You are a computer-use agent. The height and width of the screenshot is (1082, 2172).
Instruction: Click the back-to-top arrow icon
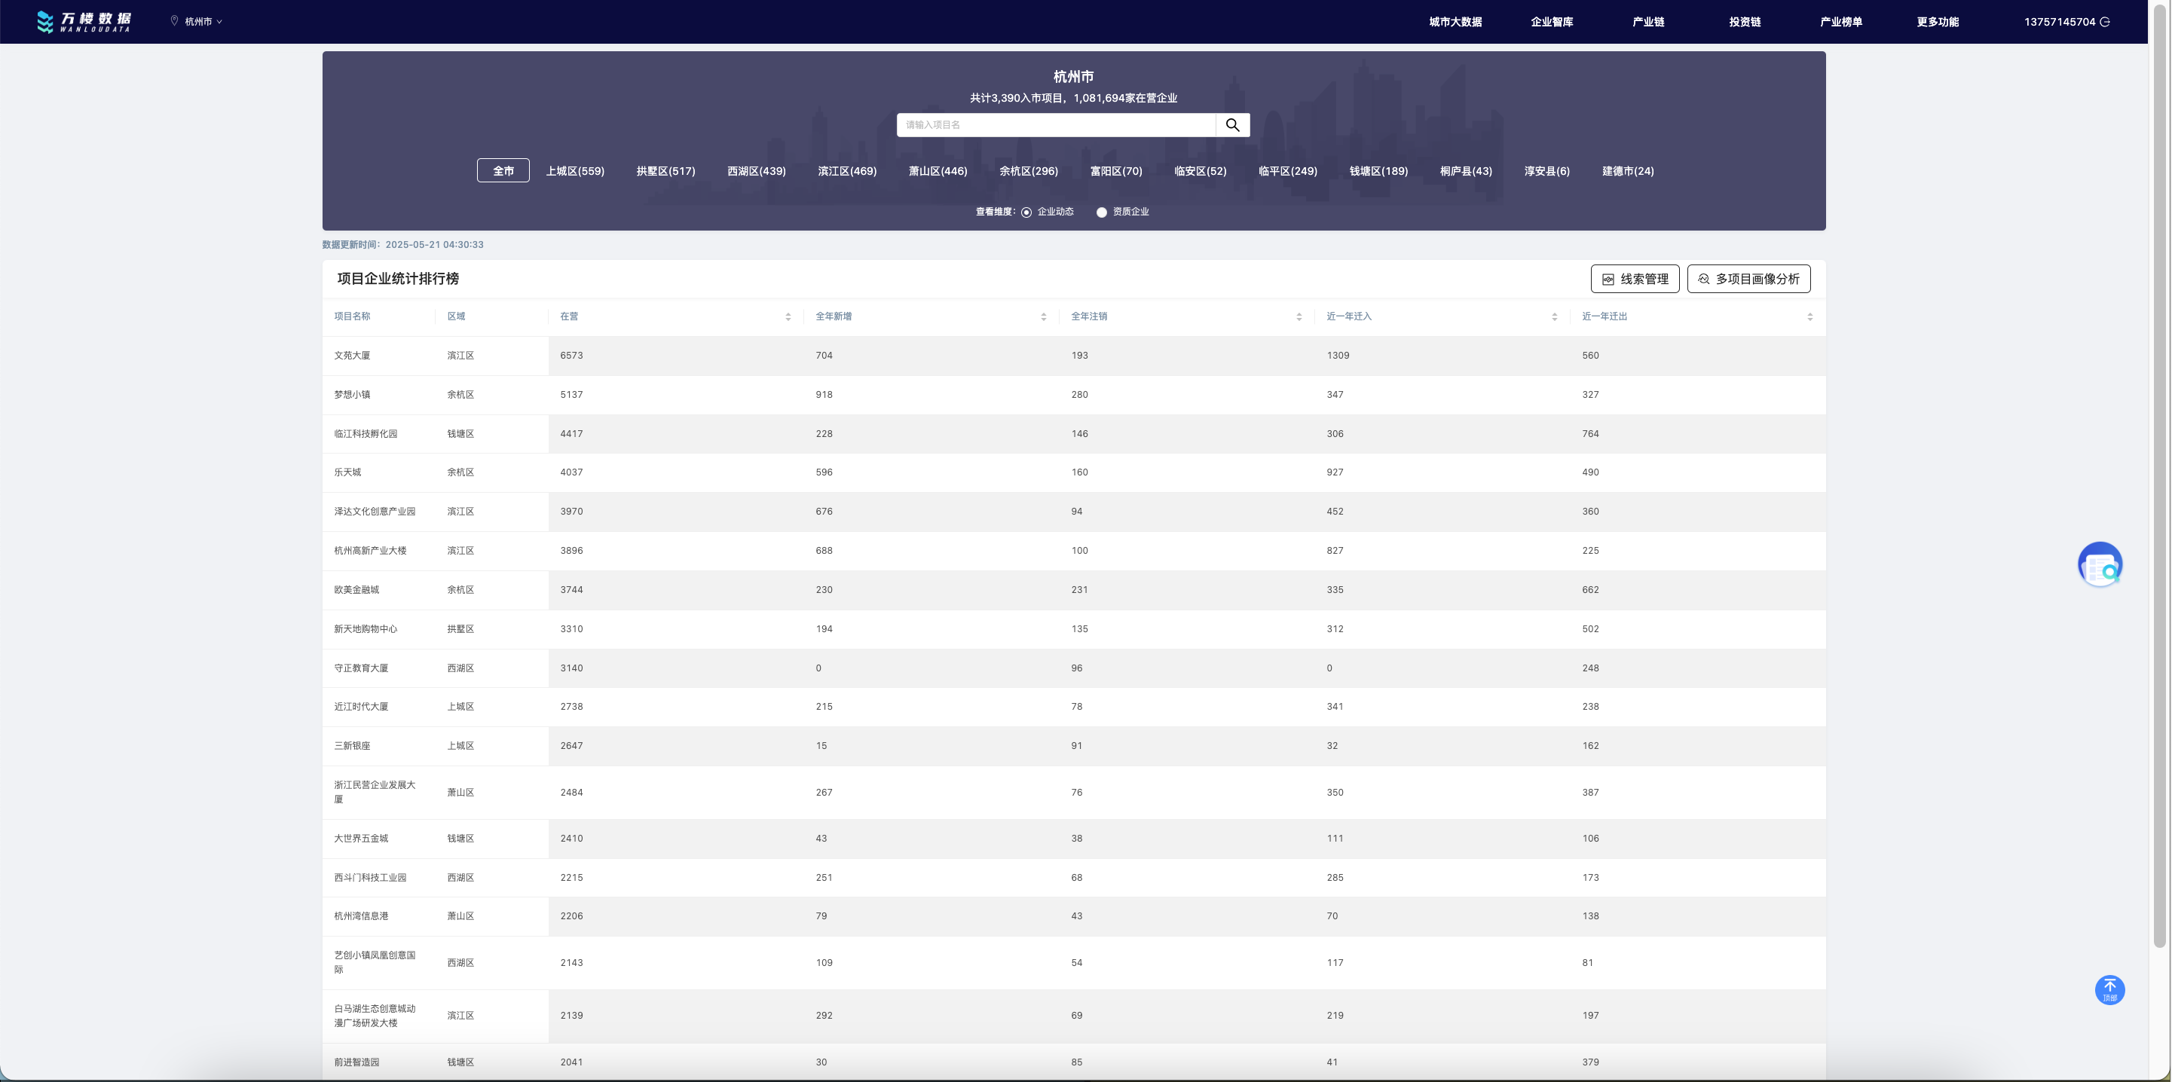[2109, 989]
